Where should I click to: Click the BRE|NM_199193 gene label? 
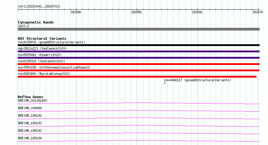30,123
